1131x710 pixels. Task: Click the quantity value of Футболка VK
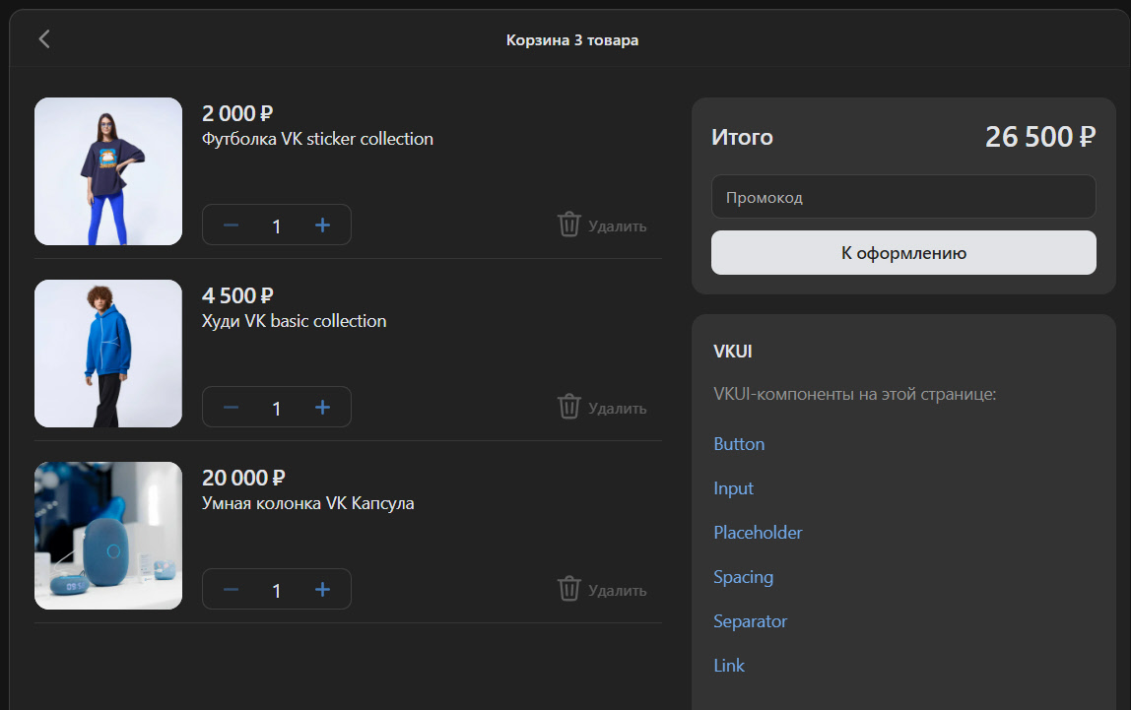[x=276, y=226]
